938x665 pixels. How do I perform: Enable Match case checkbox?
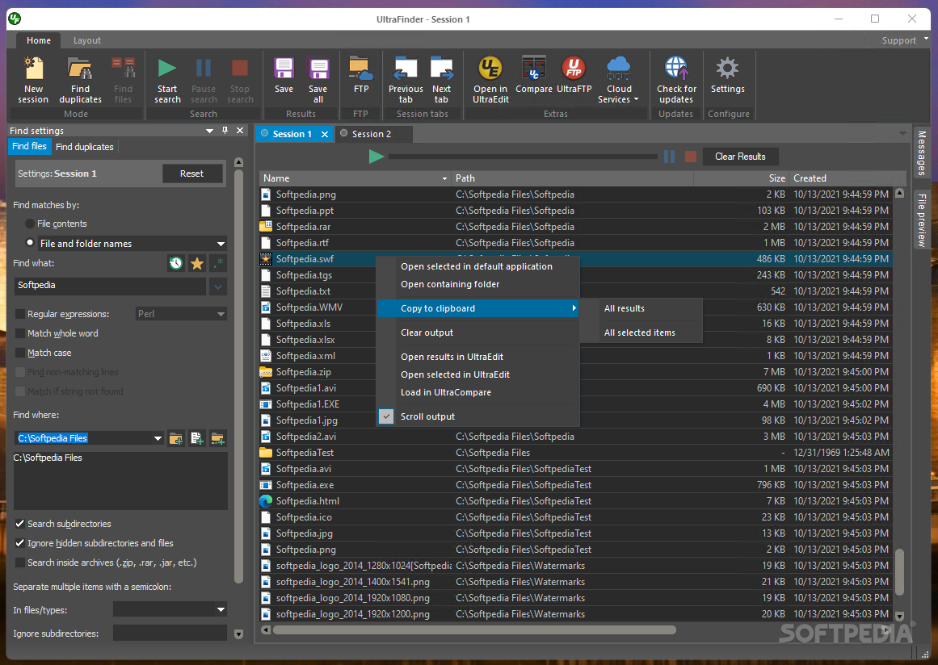tap(20, 353)
